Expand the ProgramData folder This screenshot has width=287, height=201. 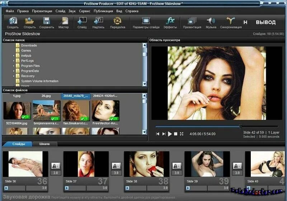coord(14,71)
